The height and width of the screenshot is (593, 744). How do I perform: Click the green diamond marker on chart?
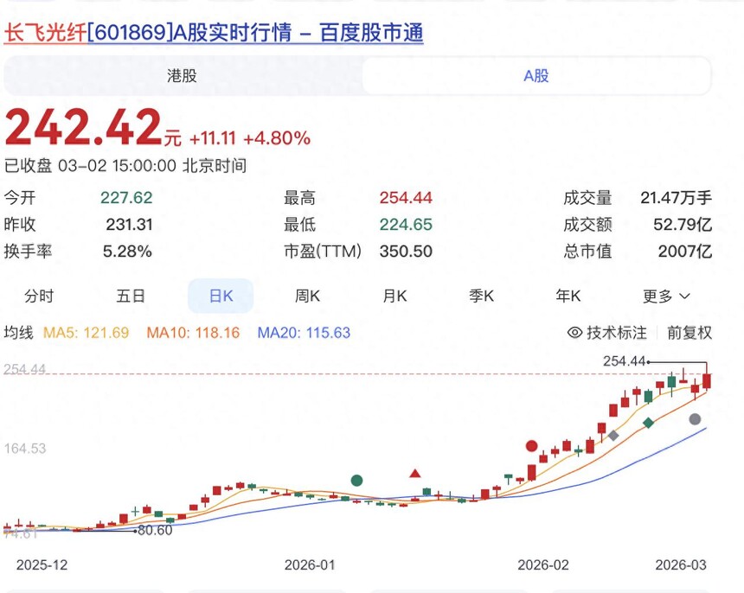coord(648,423)
